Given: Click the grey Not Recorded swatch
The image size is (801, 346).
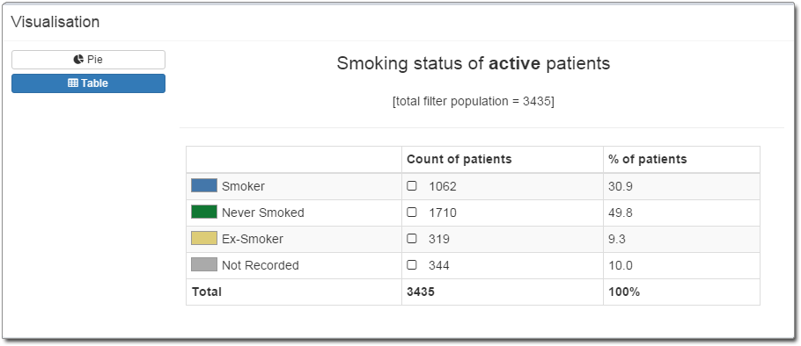Looking at the screenshot, I should tap(204, 265).
